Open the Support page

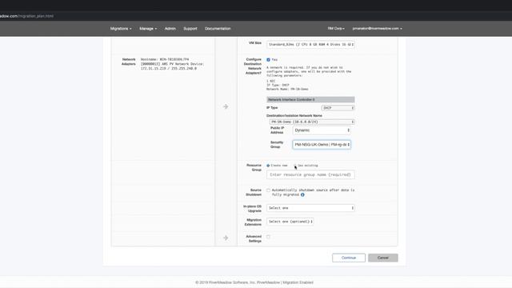(x=190, y=29)
